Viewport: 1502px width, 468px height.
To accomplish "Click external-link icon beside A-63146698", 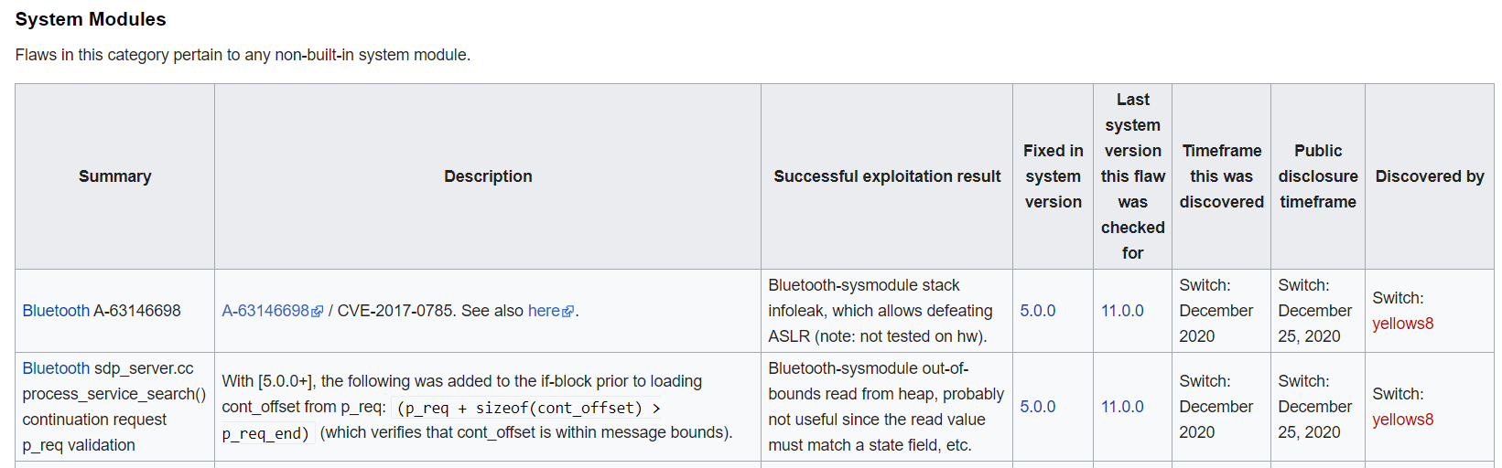I will (x=318, y=312).
